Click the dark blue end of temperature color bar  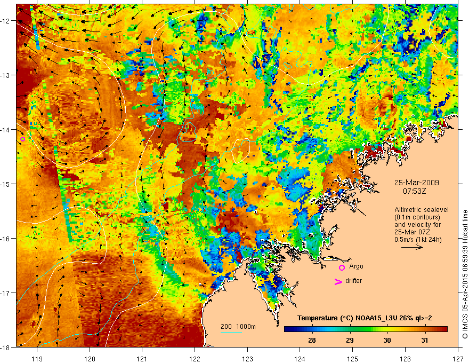[x=288, y=329]
